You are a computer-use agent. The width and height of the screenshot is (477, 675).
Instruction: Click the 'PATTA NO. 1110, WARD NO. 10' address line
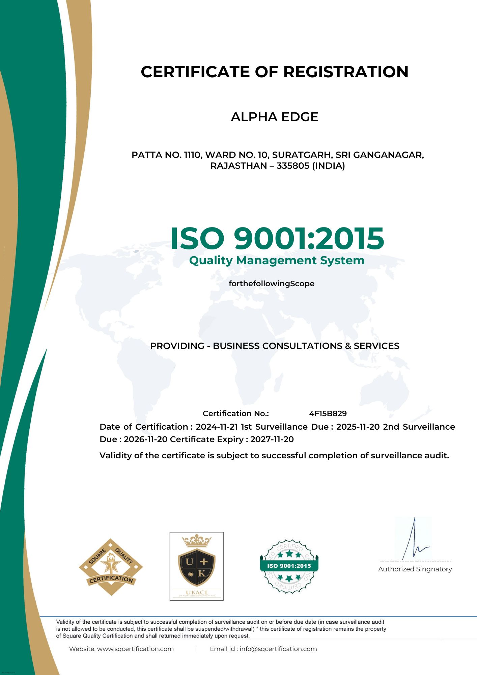pos(278,155)
